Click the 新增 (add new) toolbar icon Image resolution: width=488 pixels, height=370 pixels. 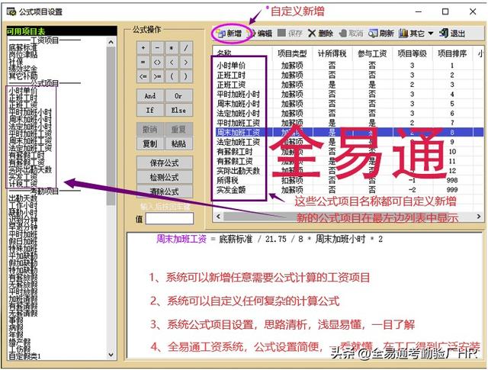click(221, 34)
